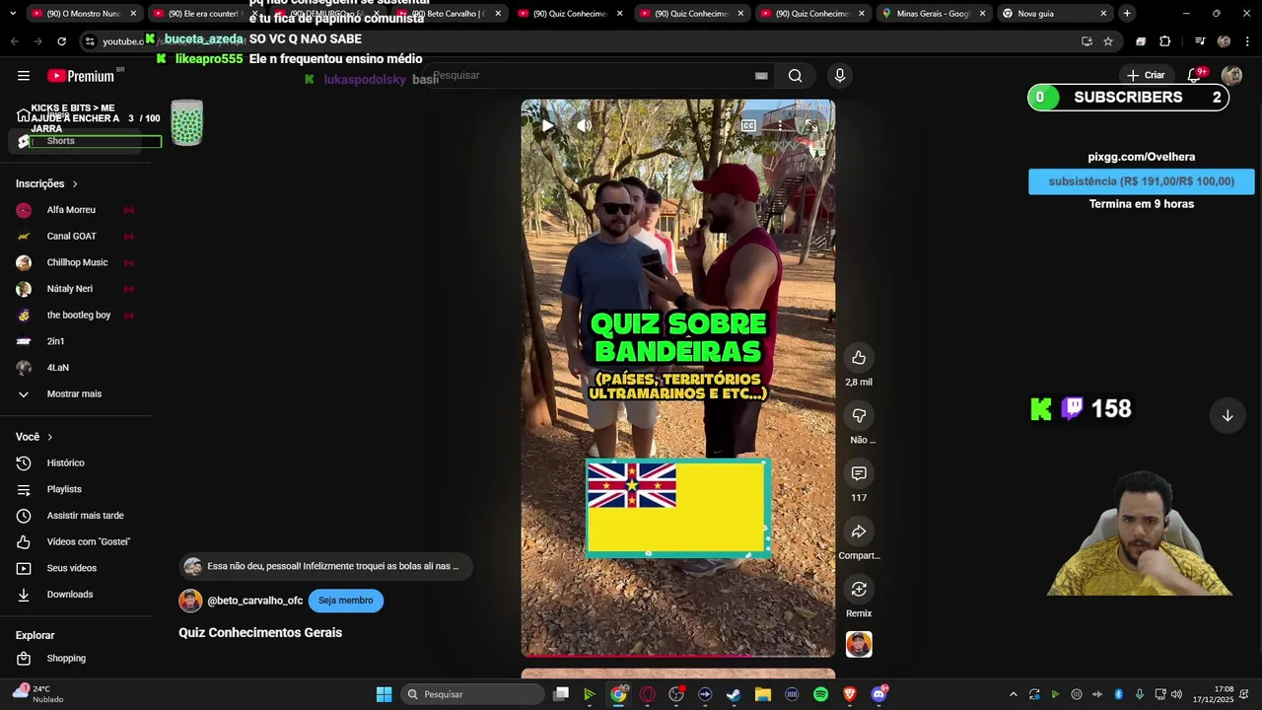Expand the Inscrições section chevron
1262x710 pixels.
tap(75, 184)
